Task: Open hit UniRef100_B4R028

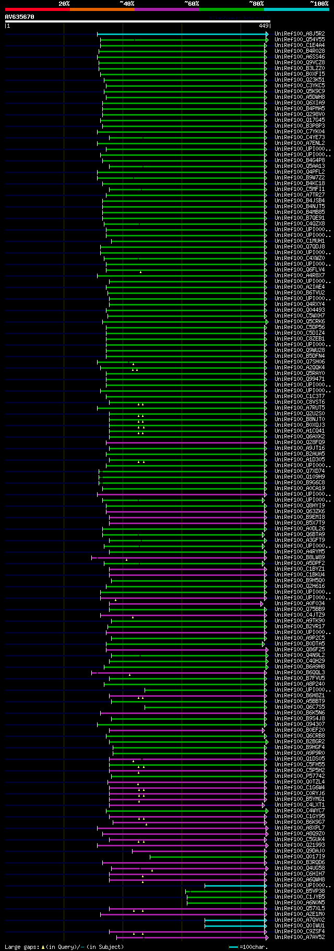Action: coord(300,51)
